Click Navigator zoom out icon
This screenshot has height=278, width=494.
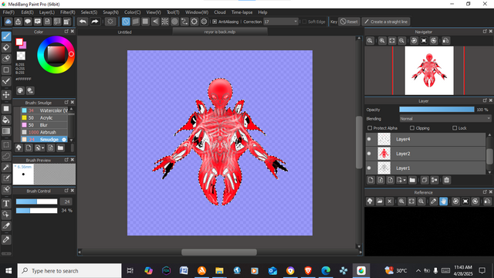coord(401,41)
